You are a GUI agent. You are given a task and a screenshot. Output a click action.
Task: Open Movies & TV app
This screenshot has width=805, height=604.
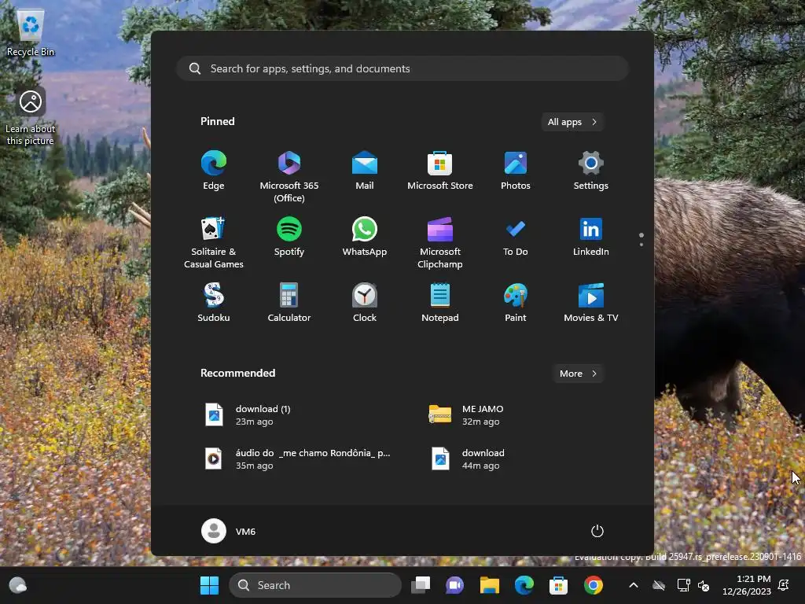click(x=591, y=303)
